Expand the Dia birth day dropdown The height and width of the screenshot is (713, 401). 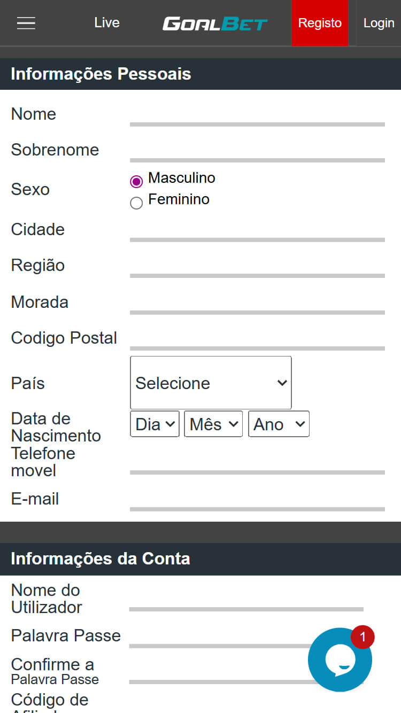[x=155, y=424]
